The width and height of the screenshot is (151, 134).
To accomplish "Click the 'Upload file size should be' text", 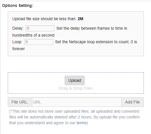I will tap(44, 19).
